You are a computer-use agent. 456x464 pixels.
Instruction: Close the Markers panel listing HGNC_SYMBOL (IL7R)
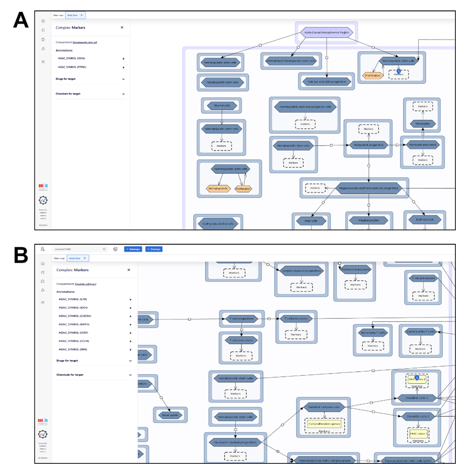(128, 270)
